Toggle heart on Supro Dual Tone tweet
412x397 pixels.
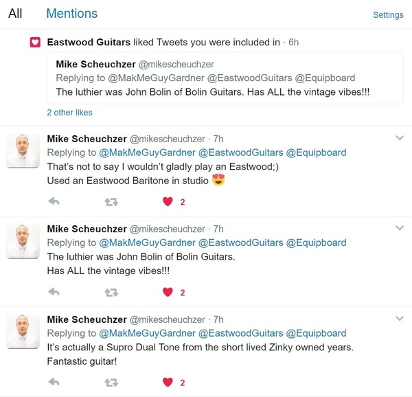tap(168, 382)
